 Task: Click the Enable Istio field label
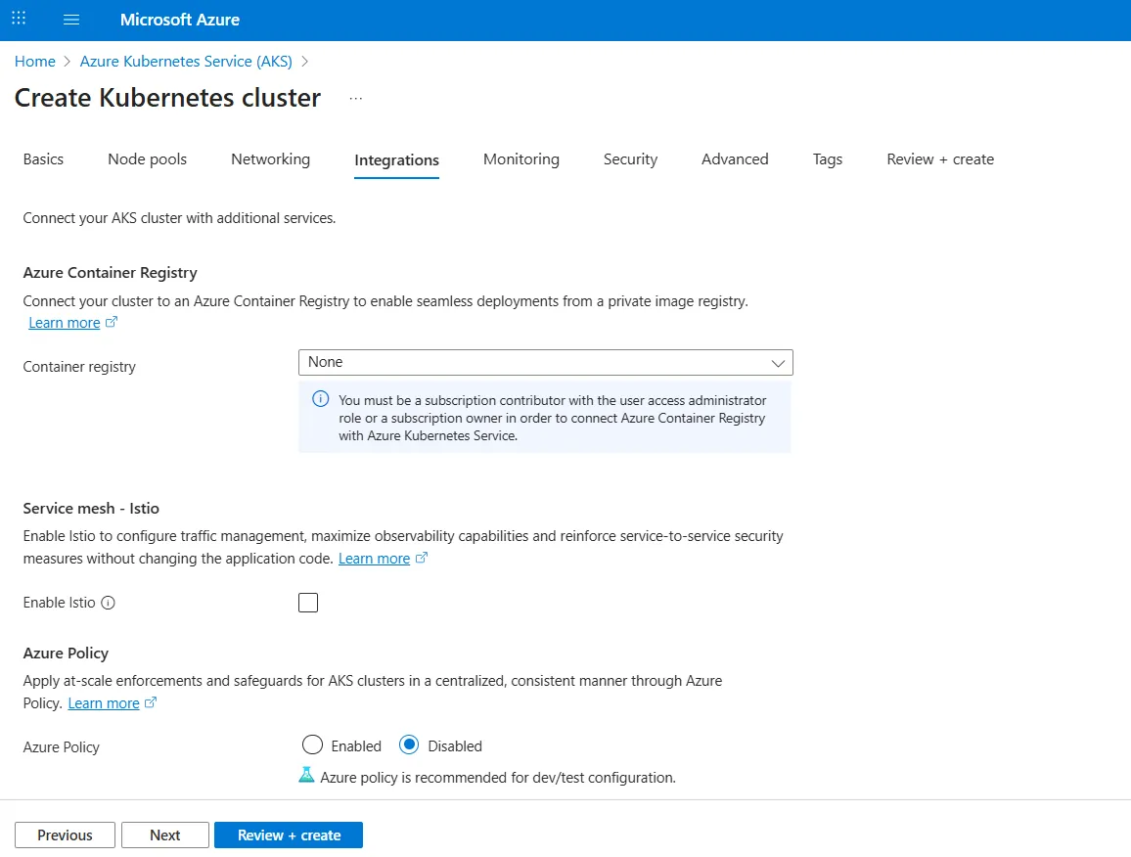pyautogui.click(x=59, y=603)
